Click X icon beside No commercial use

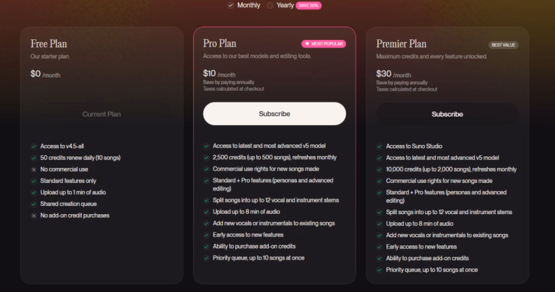[x=34, y=169]
